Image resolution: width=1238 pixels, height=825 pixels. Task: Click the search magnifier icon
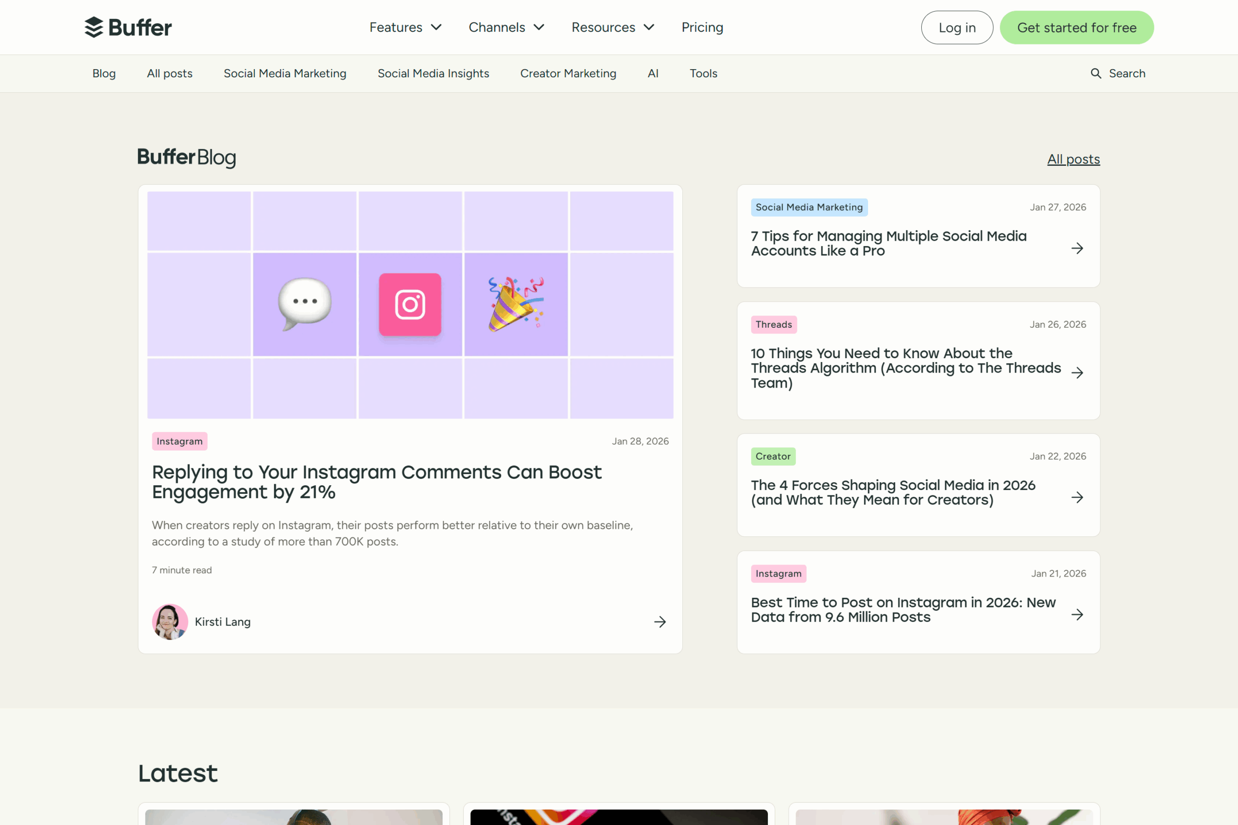[1095, 73]
